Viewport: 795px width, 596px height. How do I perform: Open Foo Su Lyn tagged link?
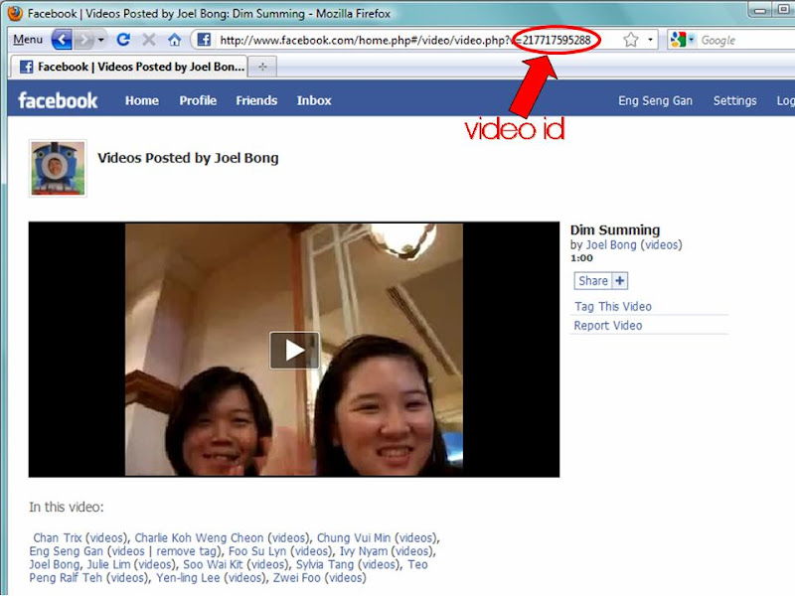257,551
